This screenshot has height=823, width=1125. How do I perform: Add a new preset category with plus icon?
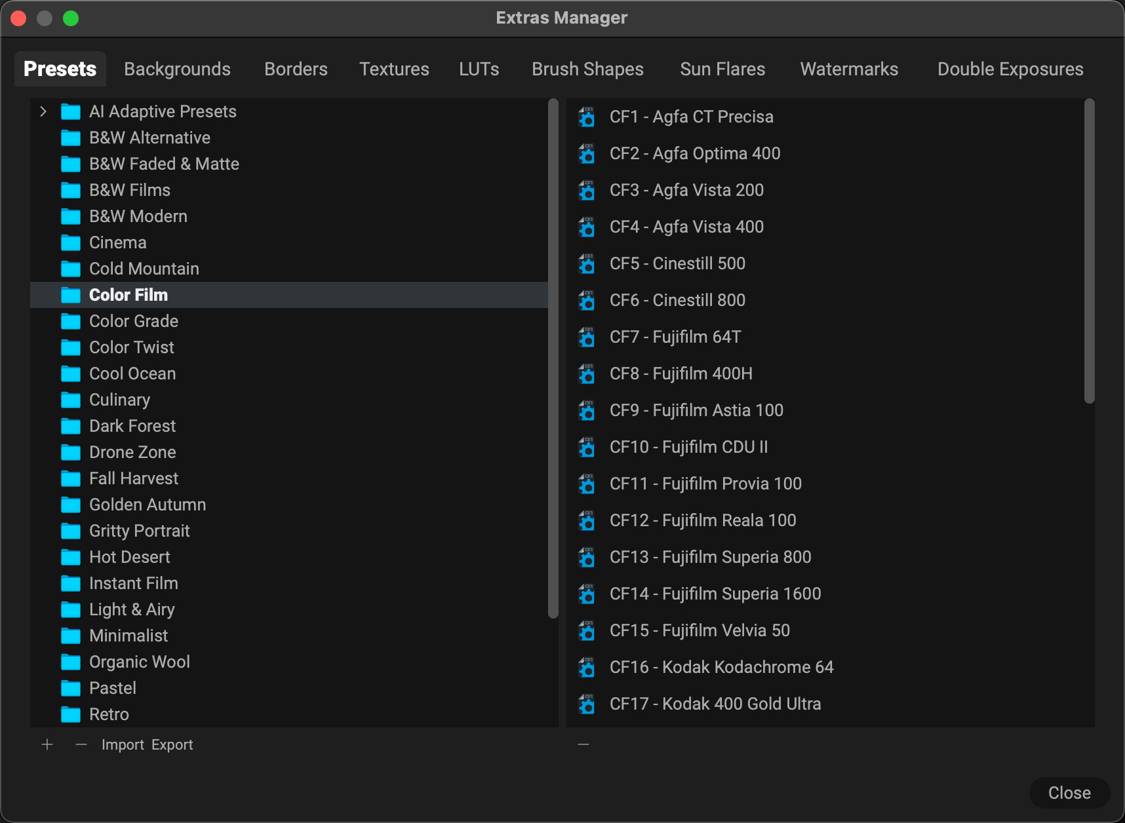tap(47, 744)
